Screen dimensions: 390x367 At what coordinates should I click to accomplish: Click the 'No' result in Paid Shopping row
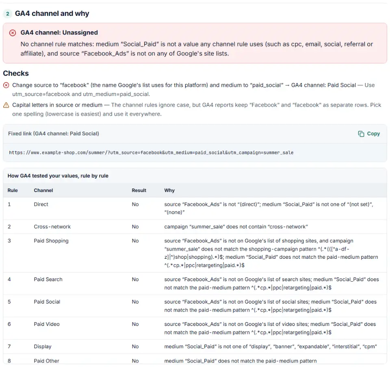[x=135, y=241]
